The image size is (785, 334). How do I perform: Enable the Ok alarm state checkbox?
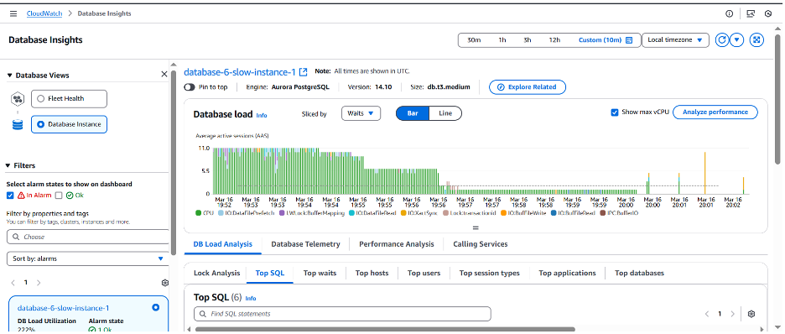[x=59, y=196]
